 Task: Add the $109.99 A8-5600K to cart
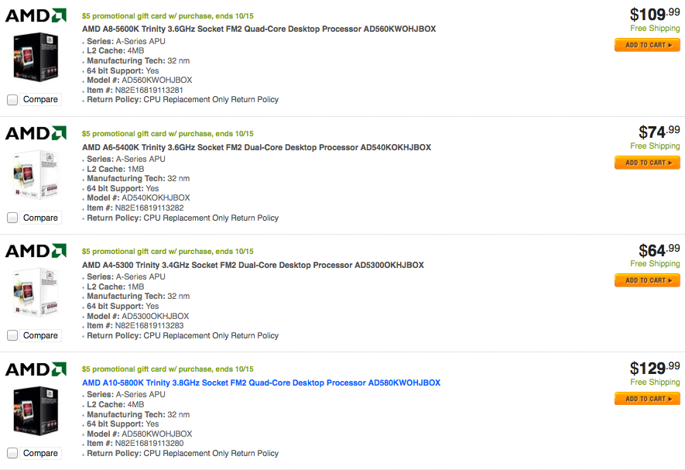tap(647, 45)
